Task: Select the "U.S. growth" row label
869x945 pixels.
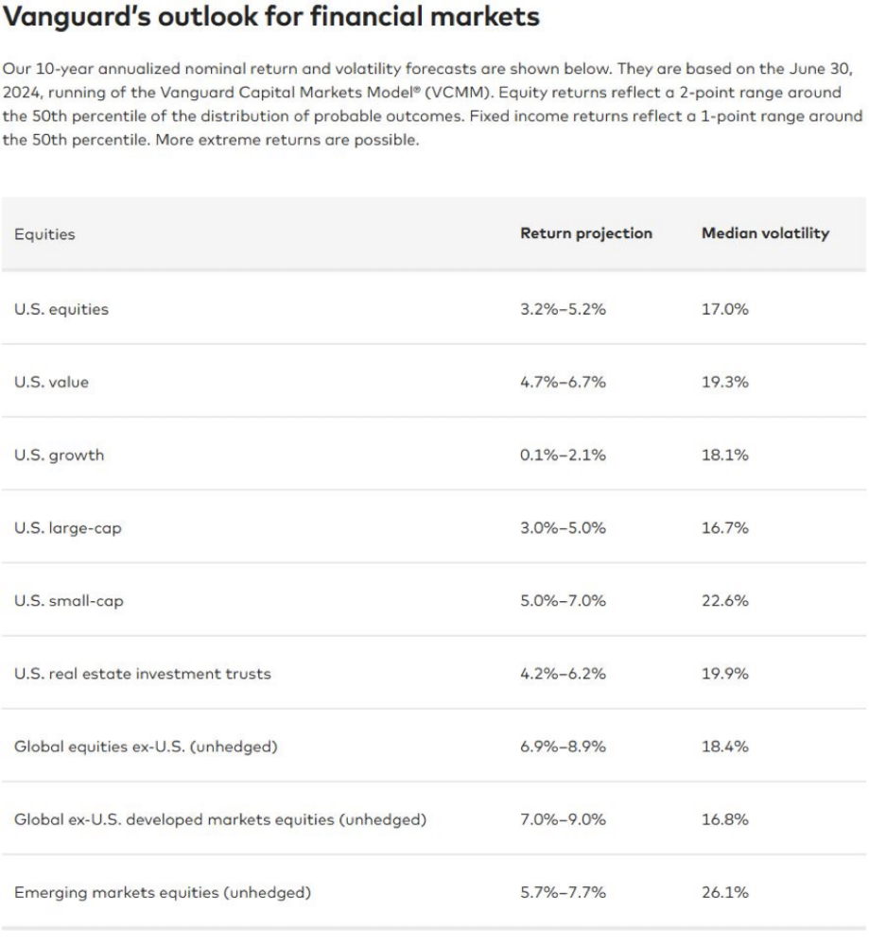Action: [59, 455]
